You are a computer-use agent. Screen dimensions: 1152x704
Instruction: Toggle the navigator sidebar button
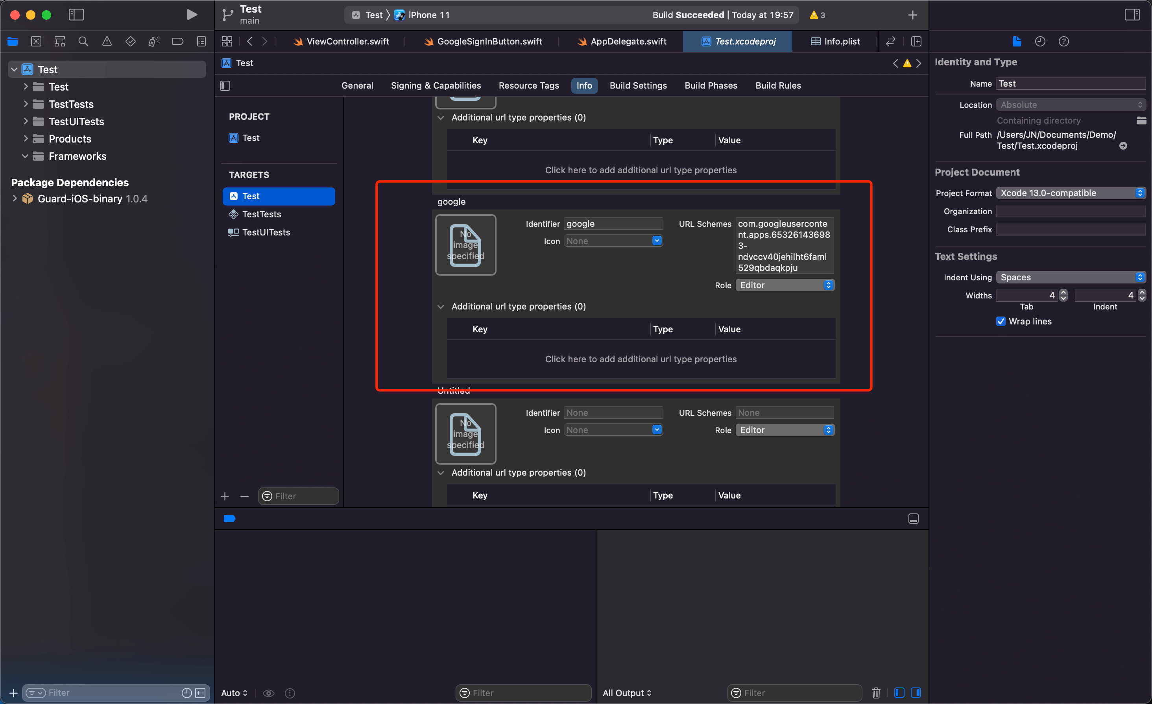[76, 15]
